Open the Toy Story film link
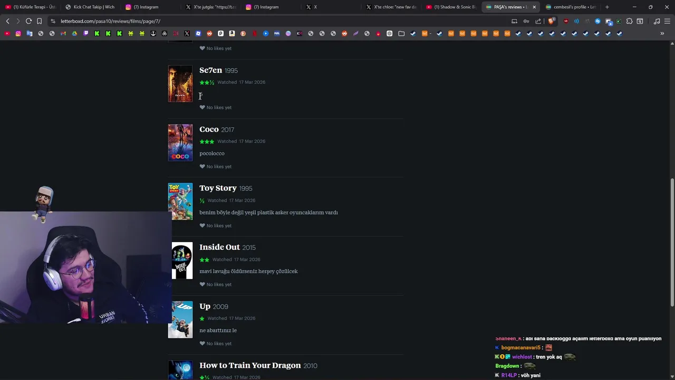The image size is (675, 380). [x=218, y=188]
